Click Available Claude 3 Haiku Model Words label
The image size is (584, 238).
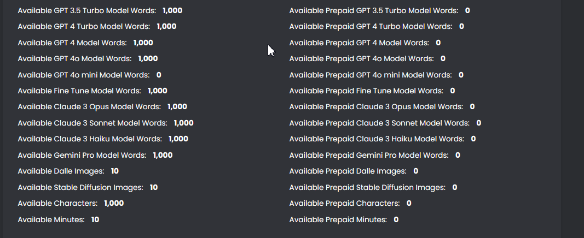pos(90,139)
